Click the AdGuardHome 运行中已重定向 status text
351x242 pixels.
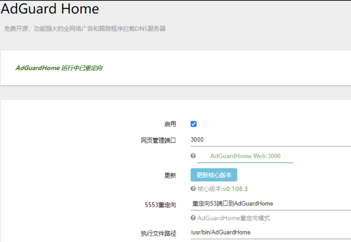coord(59,68)
